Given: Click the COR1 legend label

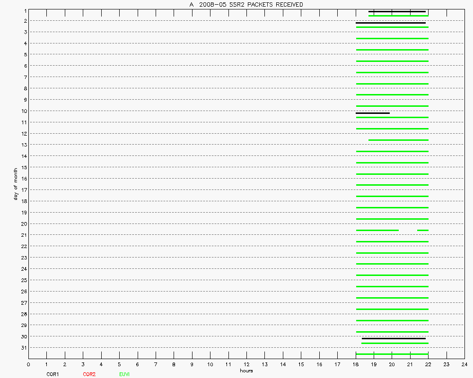Looking at the screenshot, I should (x=52, y=374).
